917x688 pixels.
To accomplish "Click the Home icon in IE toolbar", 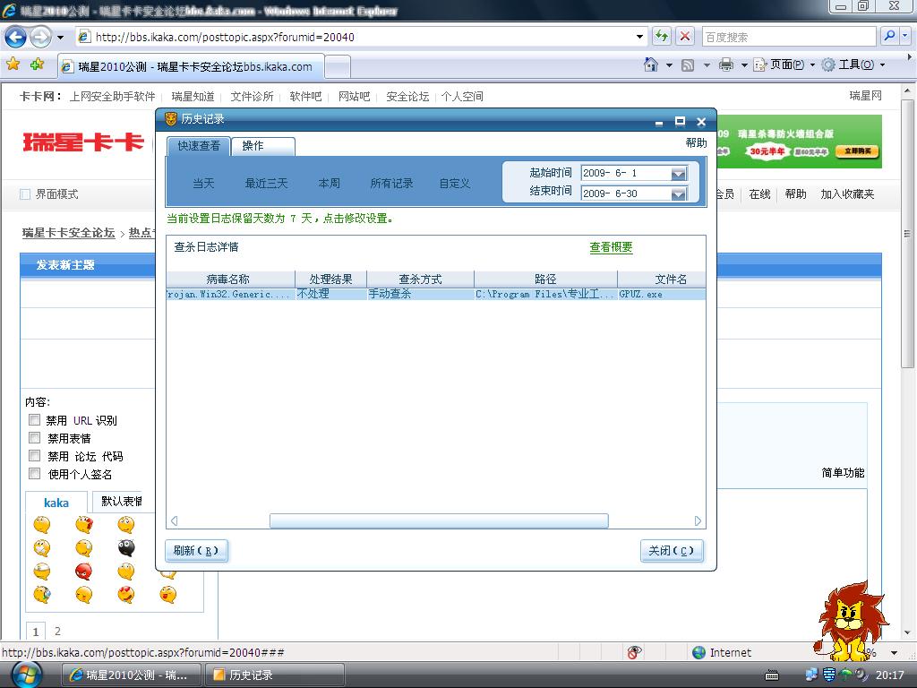I will [650, 64].
